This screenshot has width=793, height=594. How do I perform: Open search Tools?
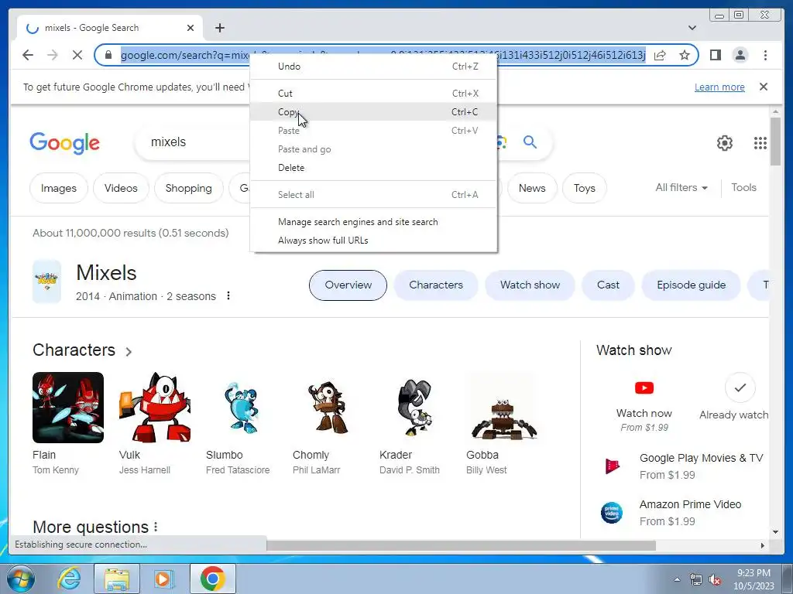click(x=743, y=187)
